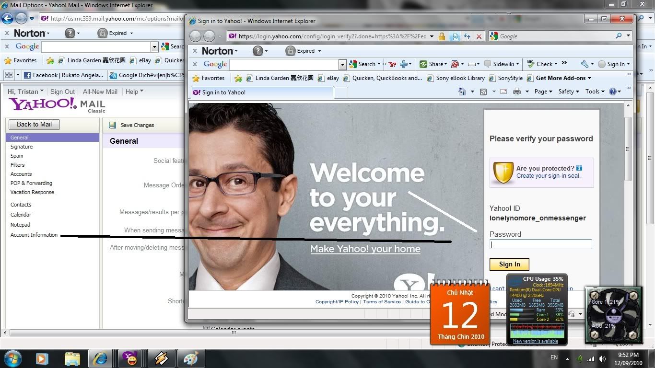Screen dimensions: 655x368
Task: Open search provider dropdown arrow
Action: pyautogui.click(x=628, y=36)
